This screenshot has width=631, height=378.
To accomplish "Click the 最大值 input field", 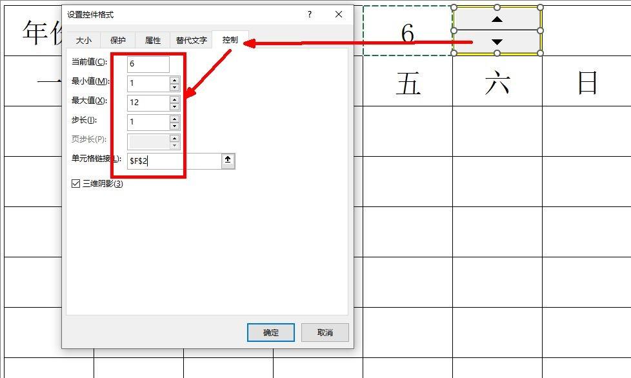I will point(148,103).
